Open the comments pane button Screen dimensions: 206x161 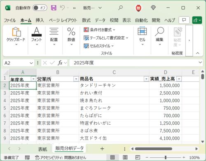click(x=184, y=20)
